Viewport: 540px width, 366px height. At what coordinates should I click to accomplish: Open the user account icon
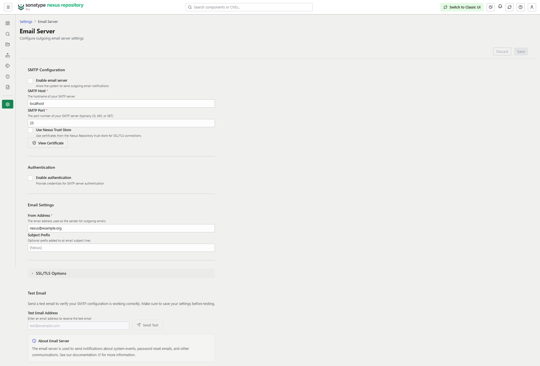coord(532,7)
